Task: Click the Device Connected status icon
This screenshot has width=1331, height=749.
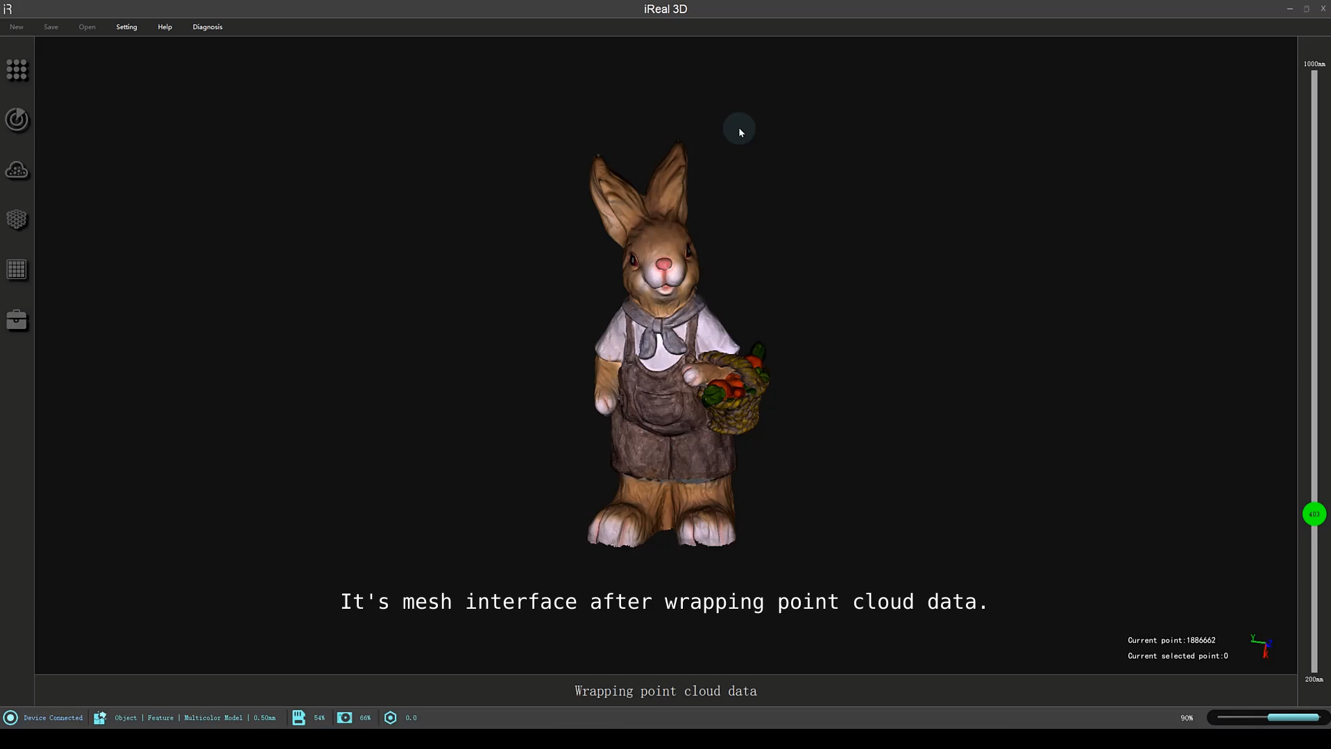Action: coord(10,718)
